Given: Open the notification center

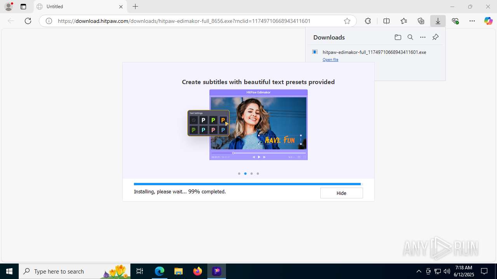Looking at the screenshot, I should [x=484, y=271].
